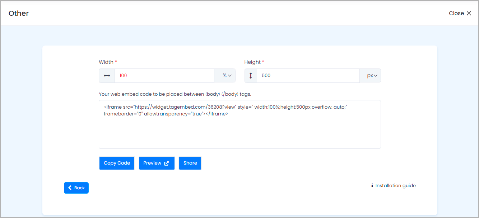The image size is (479, 218).
Task: Click the 'Your web embed code' instruction text
Action: (175, 94)
